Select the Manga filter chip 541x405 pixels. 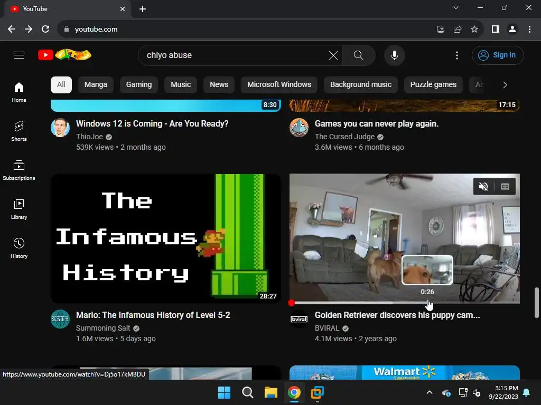pos(96,85)
